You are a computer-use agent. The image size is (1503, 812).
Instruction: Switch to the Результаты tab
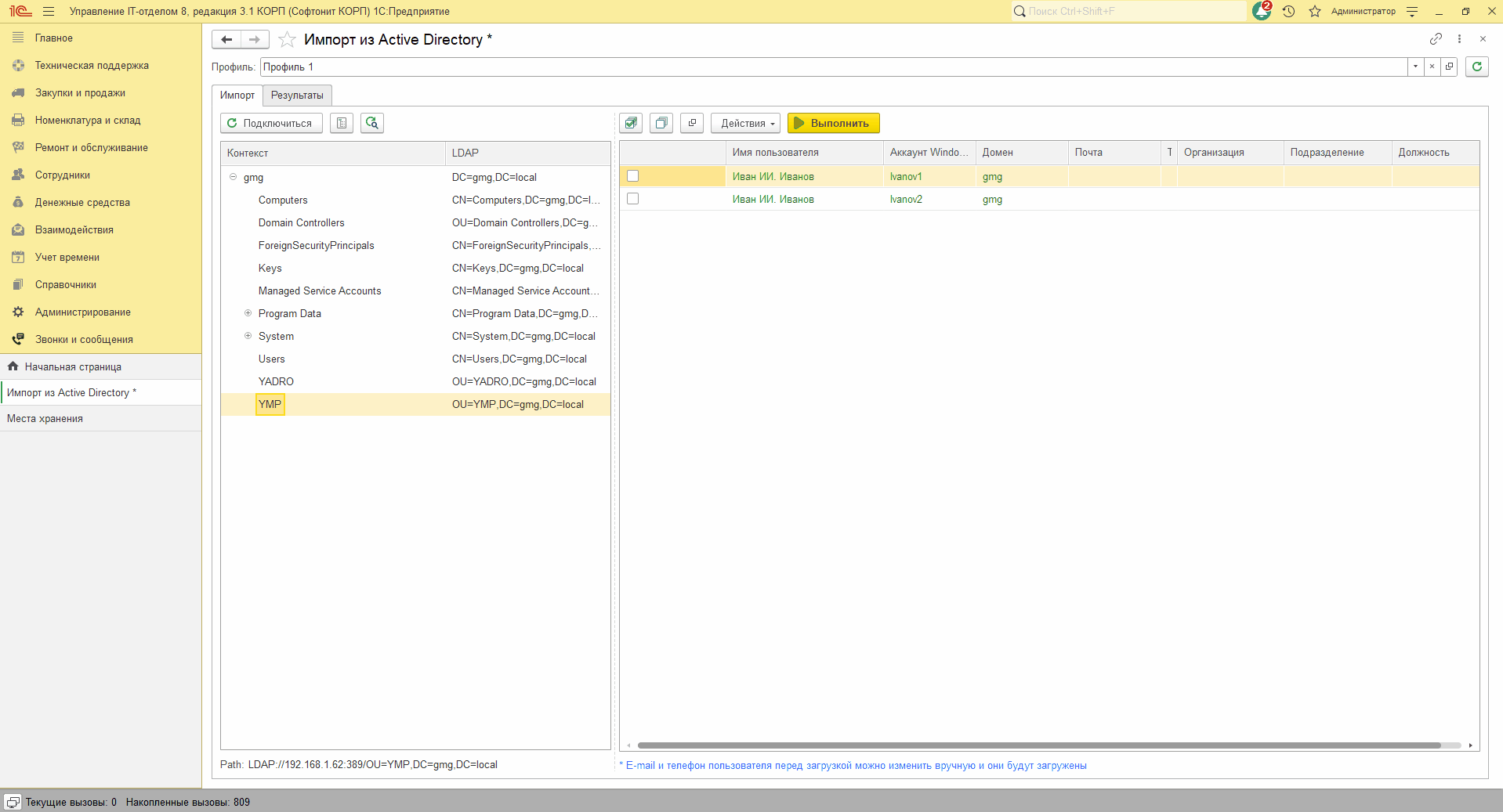297,96
